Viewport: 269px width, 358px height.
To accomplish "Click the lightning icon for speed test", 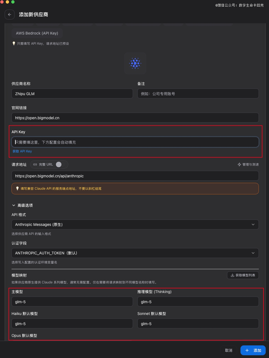I will point(239,164).
